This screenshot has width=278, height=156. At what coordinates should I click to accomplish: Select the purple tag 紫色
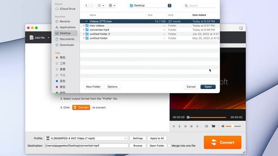tap(60, 87)
